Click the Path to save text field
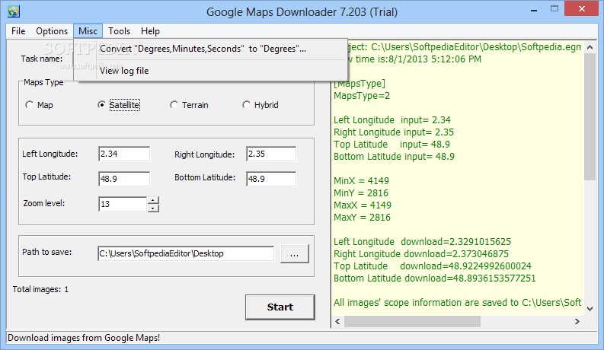The image size is (604, 350). (x=186, y=253)
